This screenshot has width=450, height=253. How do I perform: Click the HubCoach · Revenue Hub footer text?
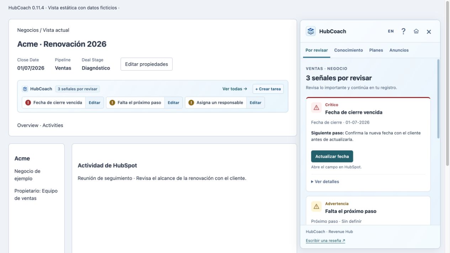click(x=329, y=232)
